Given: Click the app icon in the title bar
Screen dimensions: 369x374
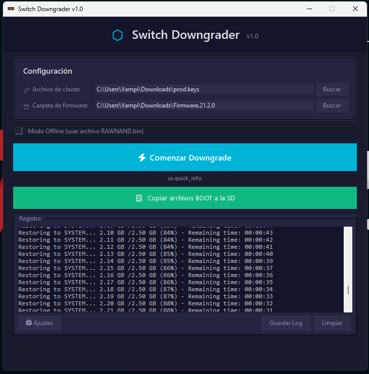Looking at the screenshot, I should click(11, 9).
